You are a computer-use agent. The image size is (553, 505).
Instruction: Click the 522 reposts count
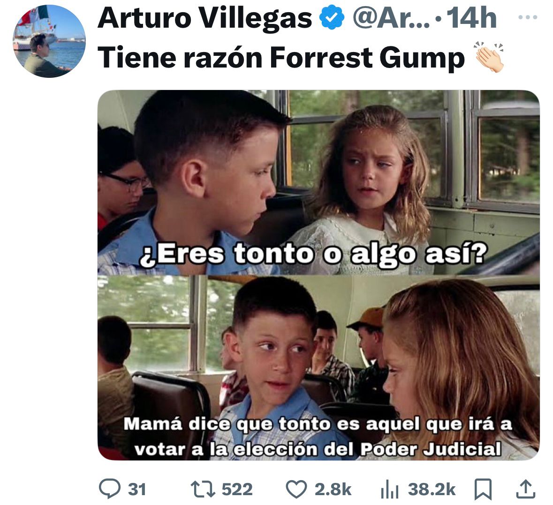237,490
